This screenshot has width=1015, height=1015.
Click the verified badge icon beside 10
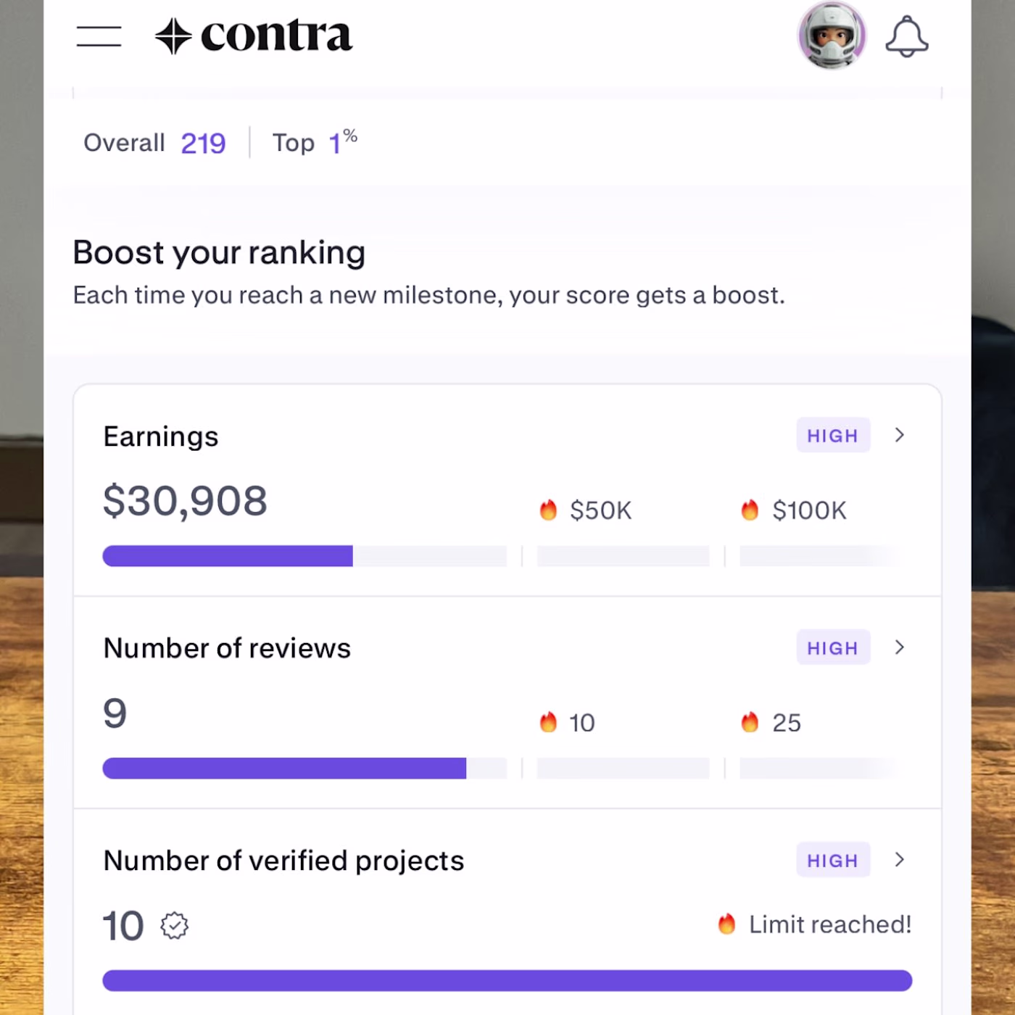click(x=174, y=926)
